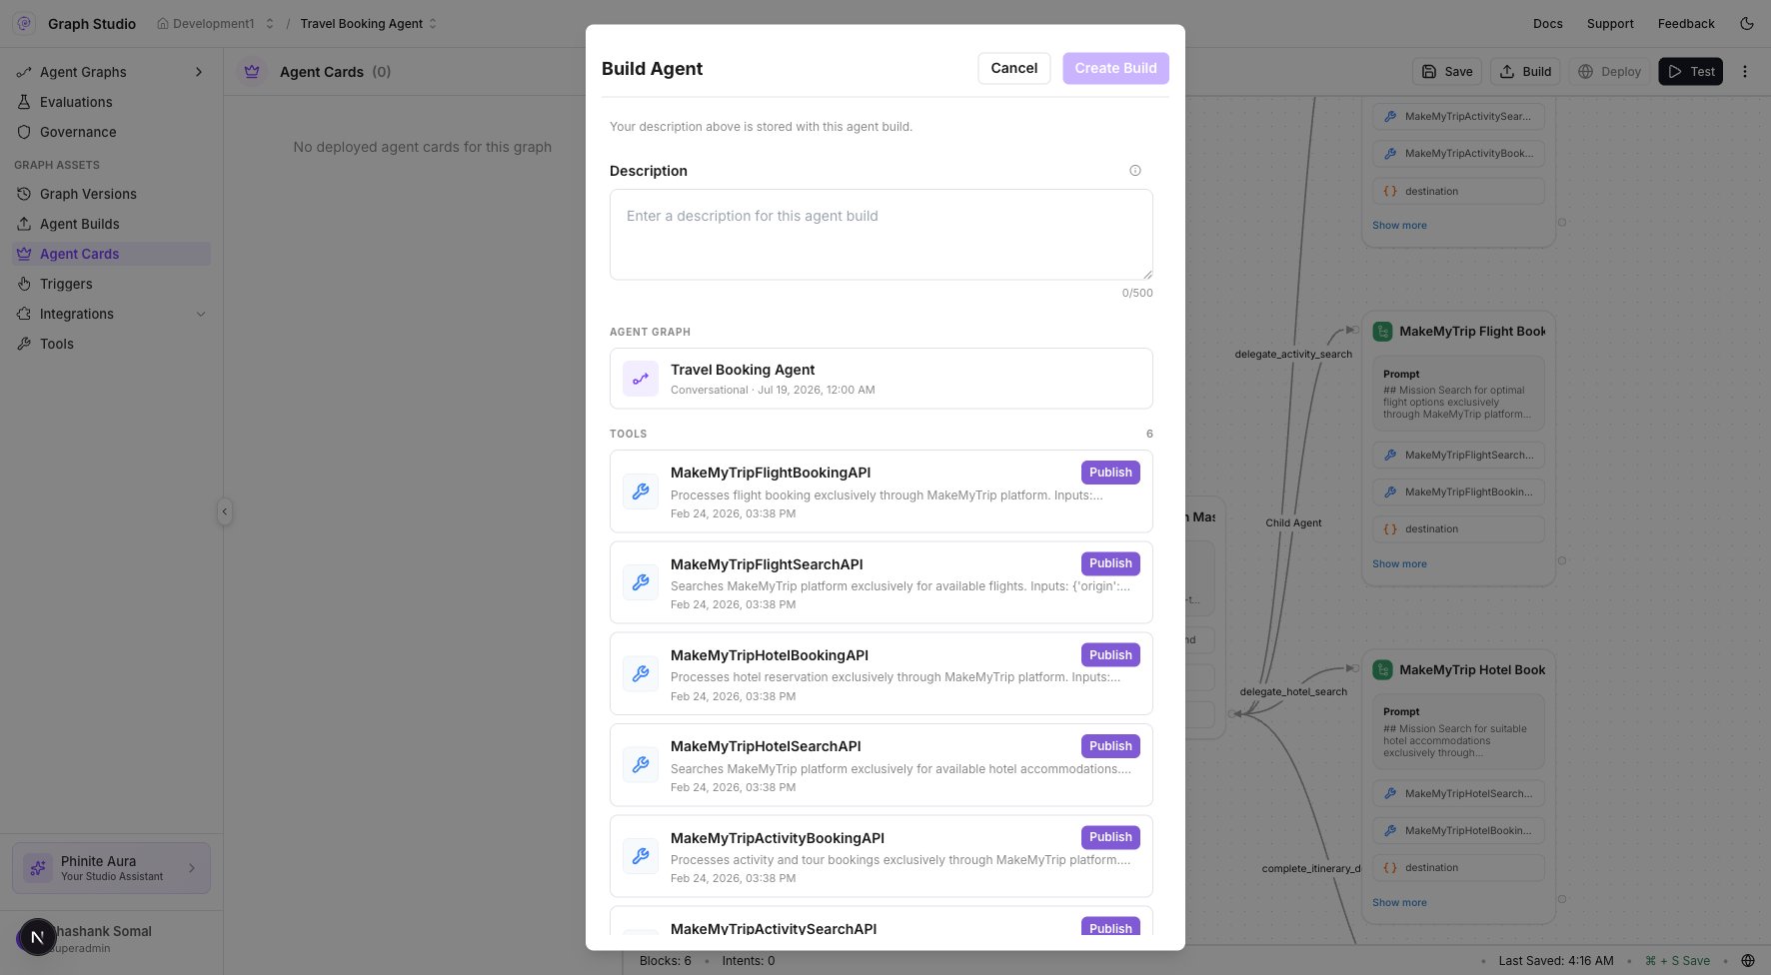Publish the MakeMyTripFlightSearchAPI tool
Screen dimensions: 1771x975
tap(1110, 563)
